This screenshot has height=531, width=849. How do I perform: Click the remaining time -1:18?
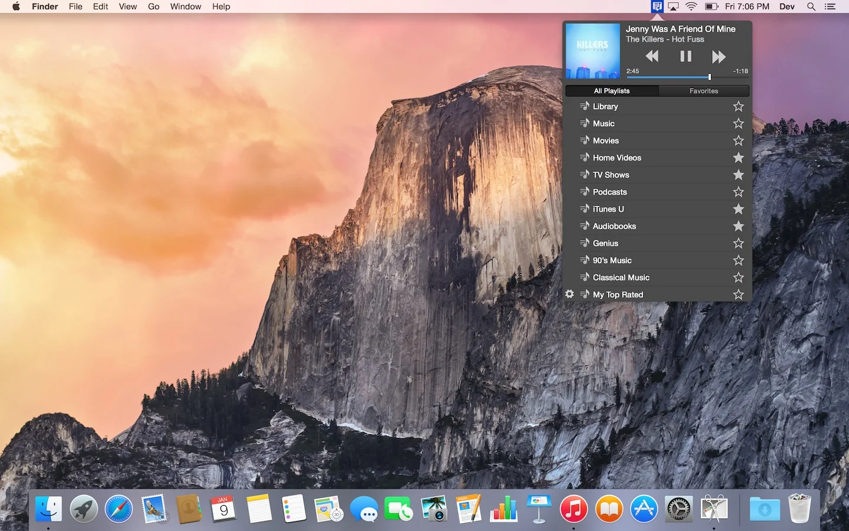tap(741, 71)
